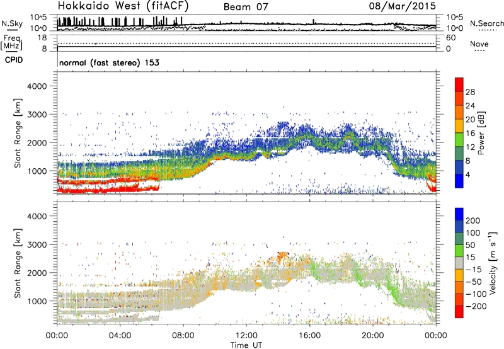Viewport: 504px width, 349px height.
Task: Click the '200' tick on Velocity colorbar
Action: click(472, 220)
